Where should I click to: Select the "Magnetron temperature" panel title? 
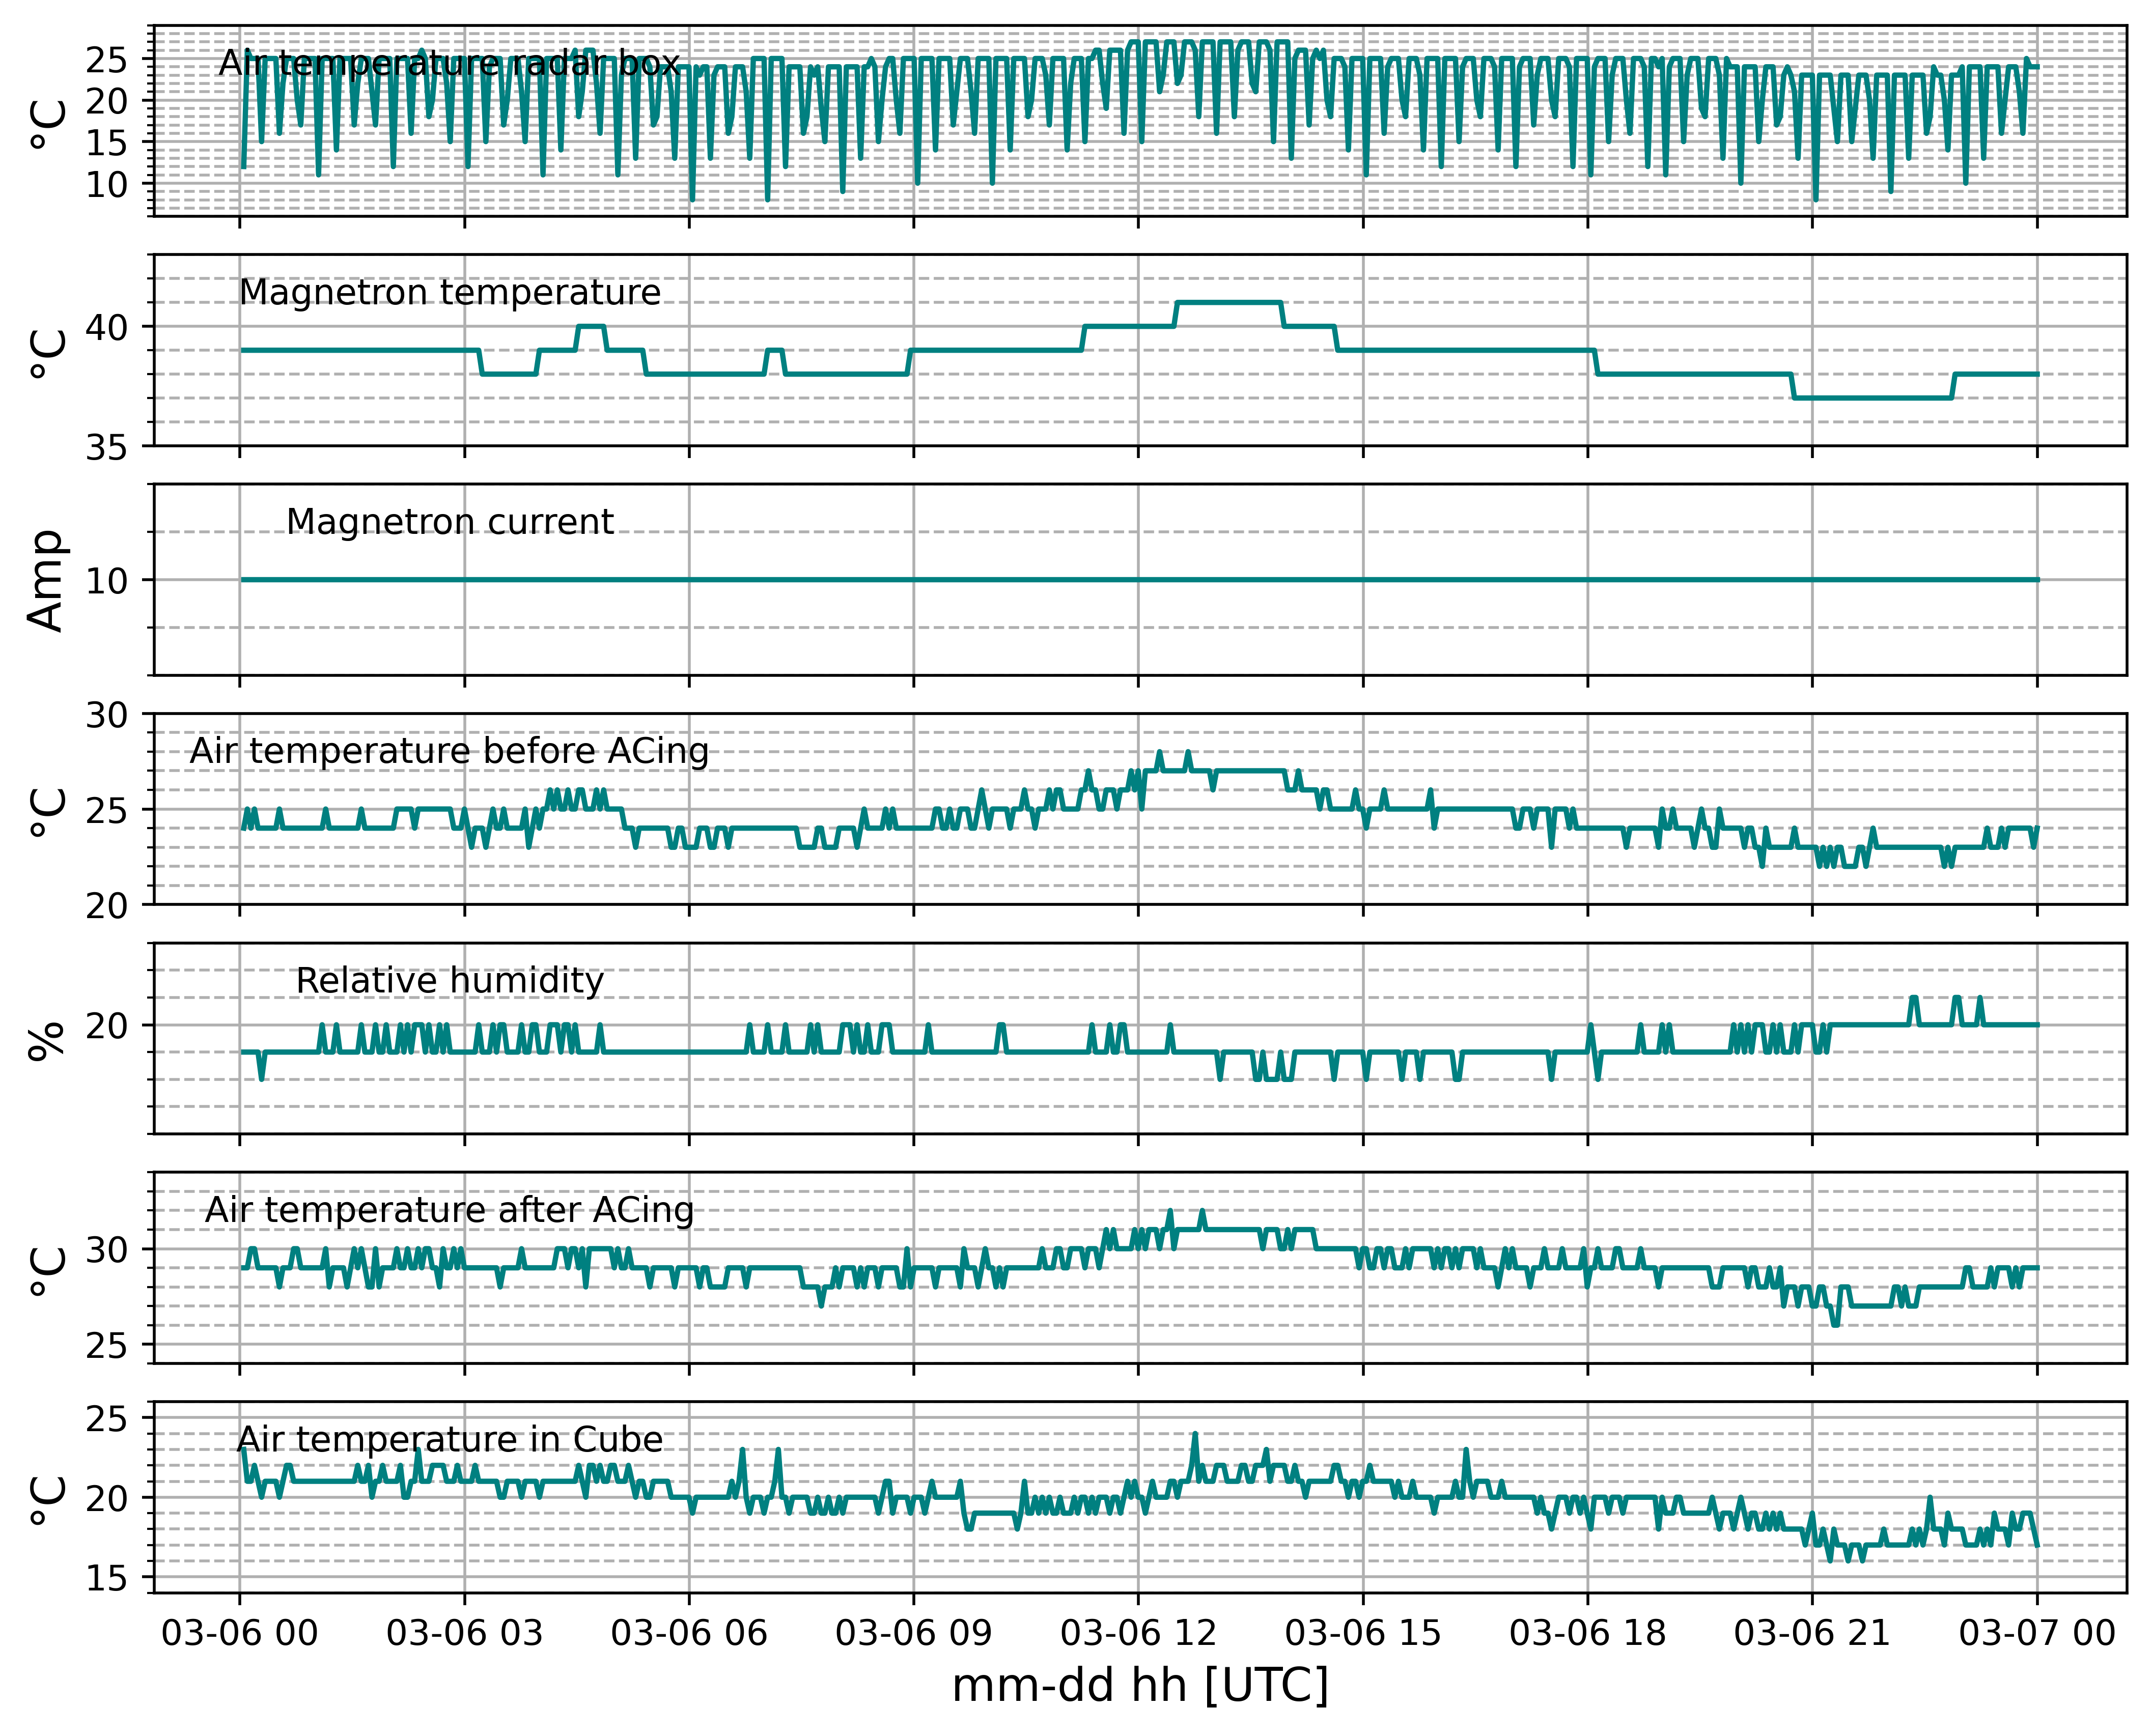(450, 292)
